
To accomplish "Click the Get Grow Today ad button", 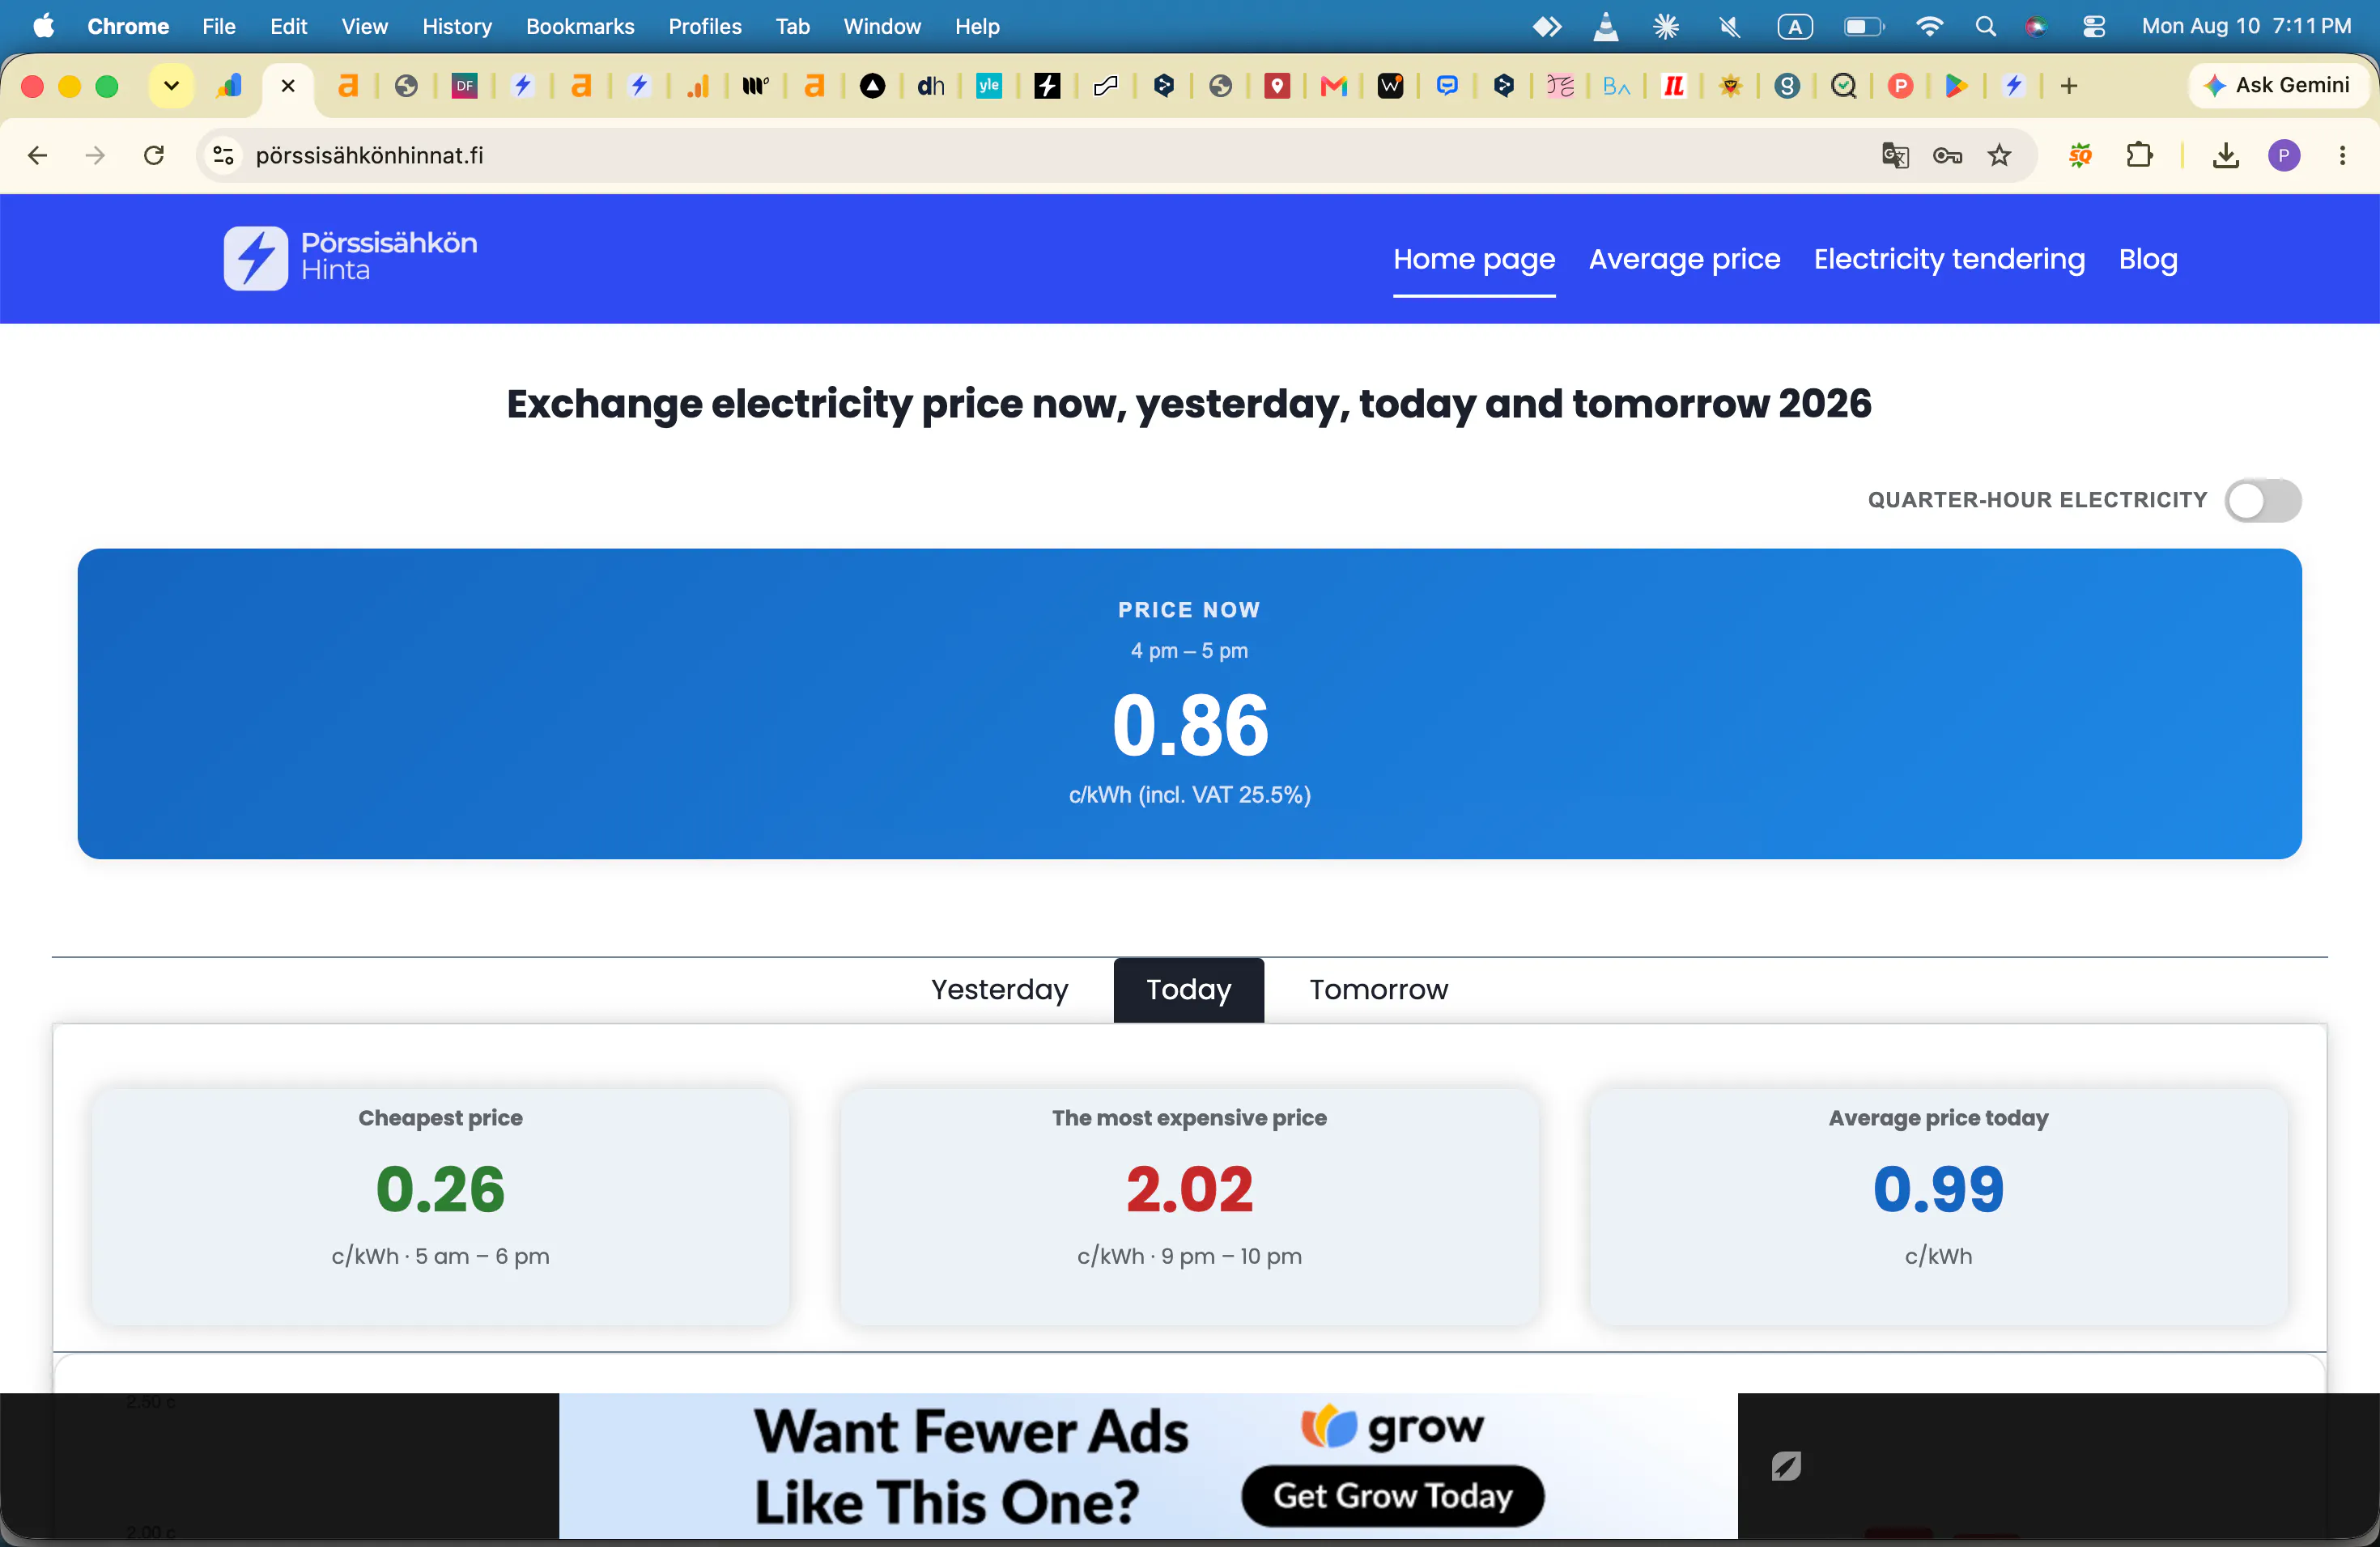I will coord(1392,1496).
